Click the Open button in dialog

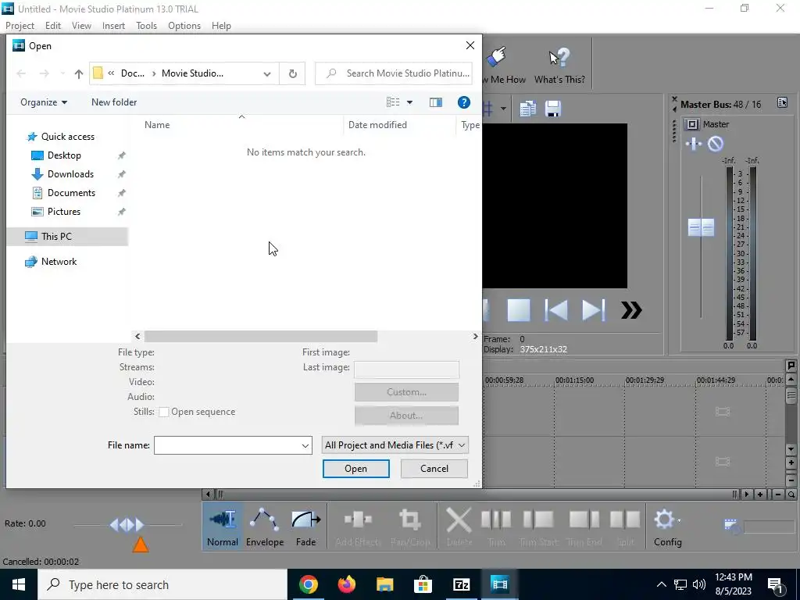click(355, 469)
